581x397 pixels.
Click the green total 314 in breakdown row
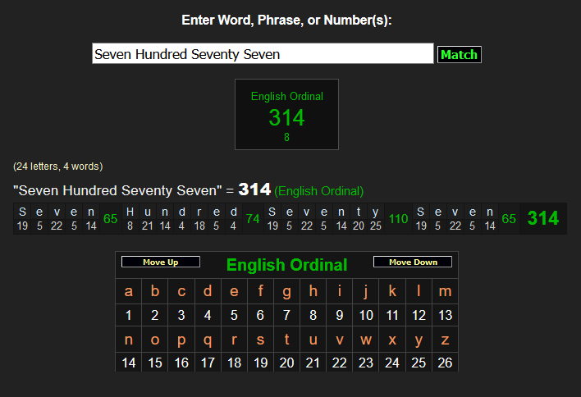(x=542, y=218)
